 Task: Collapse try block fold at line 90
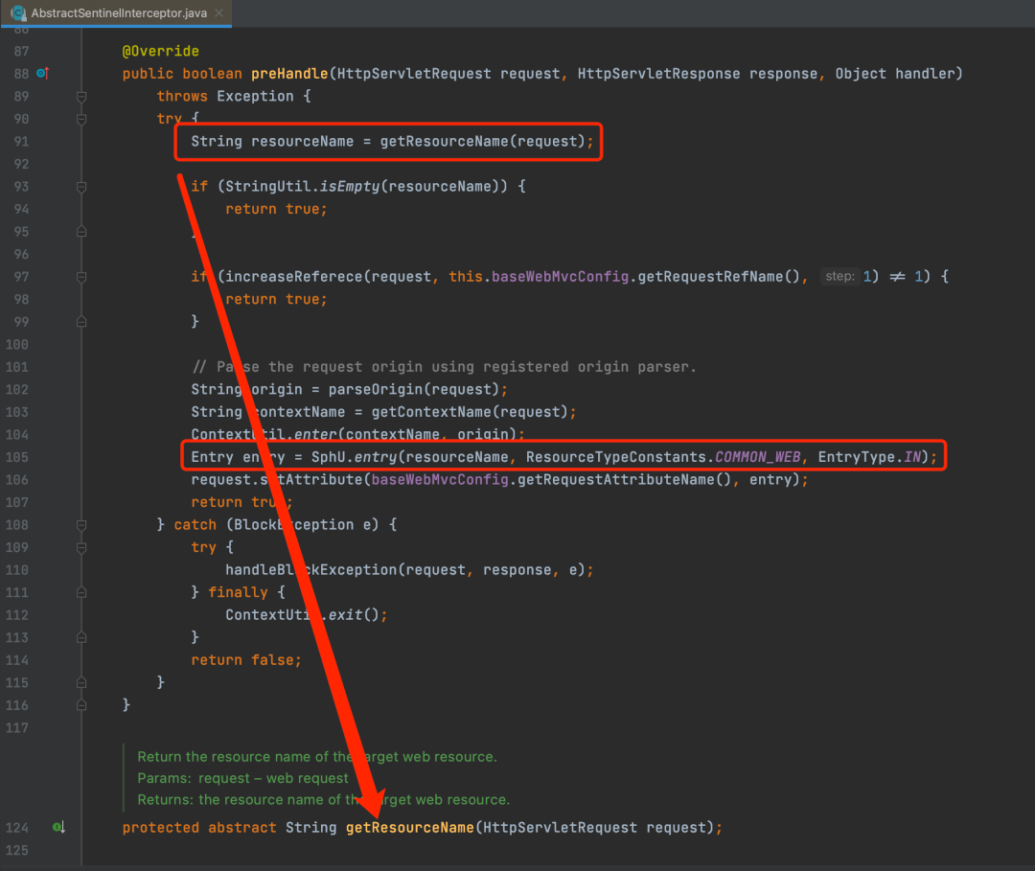point(81,120)
